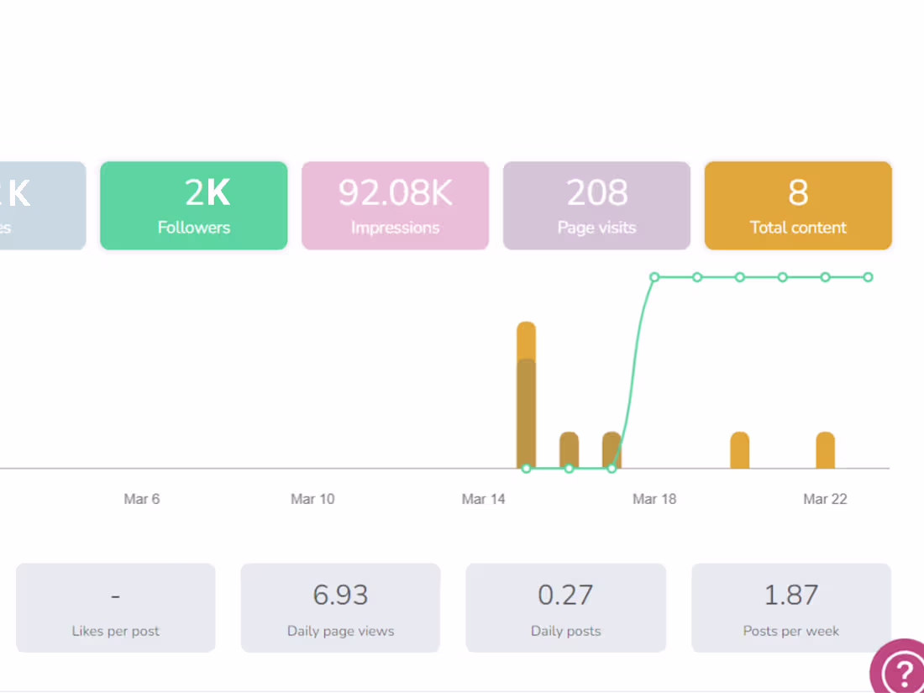This screenshot has height=693, width=924.
Task: Toggle the Page visits metric card
Action: [x=596, y=206]
